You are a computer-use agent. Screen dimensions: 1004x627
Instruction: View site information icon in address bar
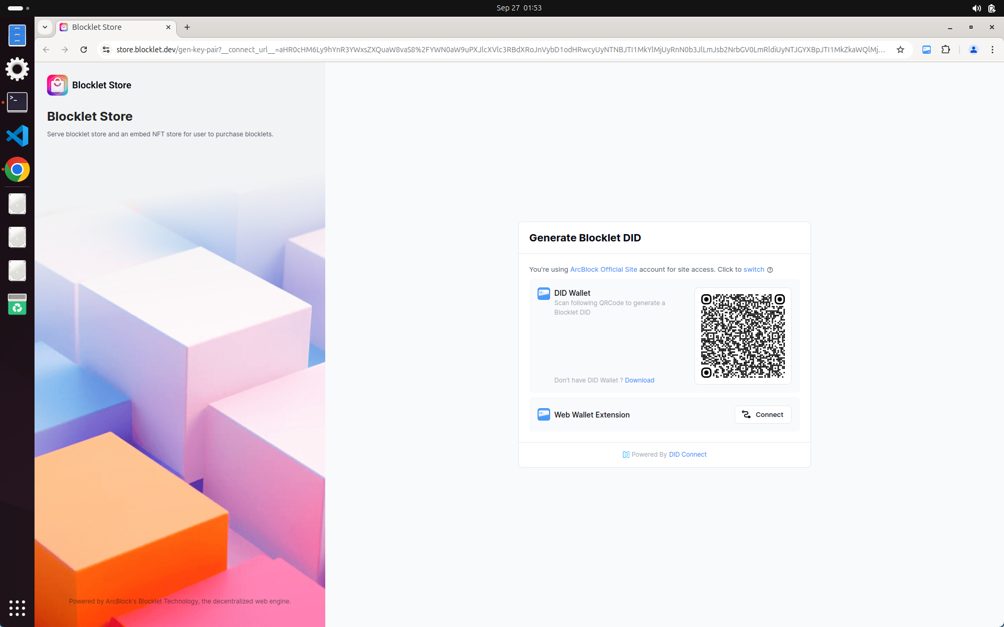pos(106,50)
